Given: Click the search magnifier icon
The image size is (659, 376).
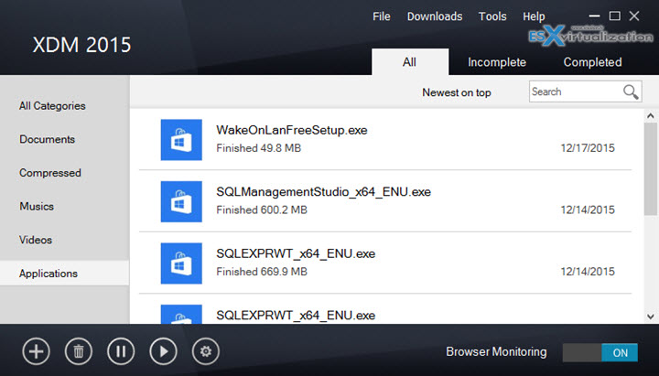Looking at the screenshot, I should (x=631, y=91).
